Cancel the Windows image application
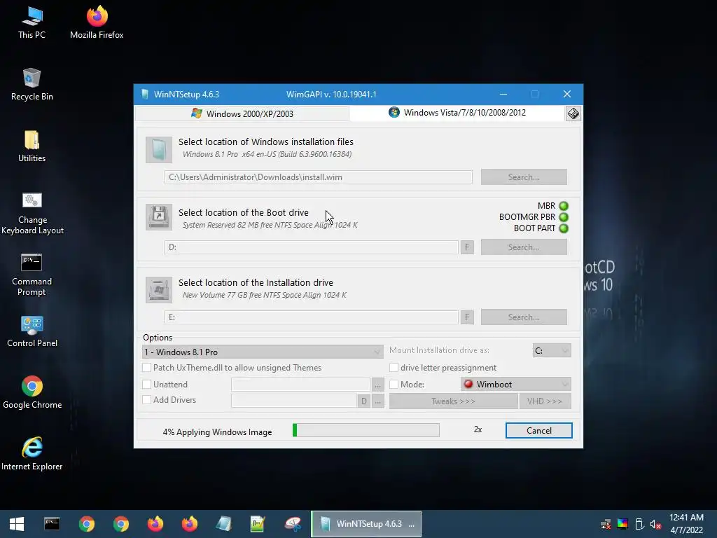The height and width of the screenshot is (538, 717). pyautogui.click(x=538, y=431)
